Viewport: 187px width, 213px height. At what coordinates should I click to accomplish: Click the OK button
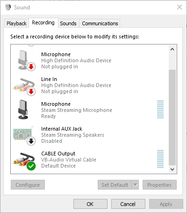click(x=90, y=204)
